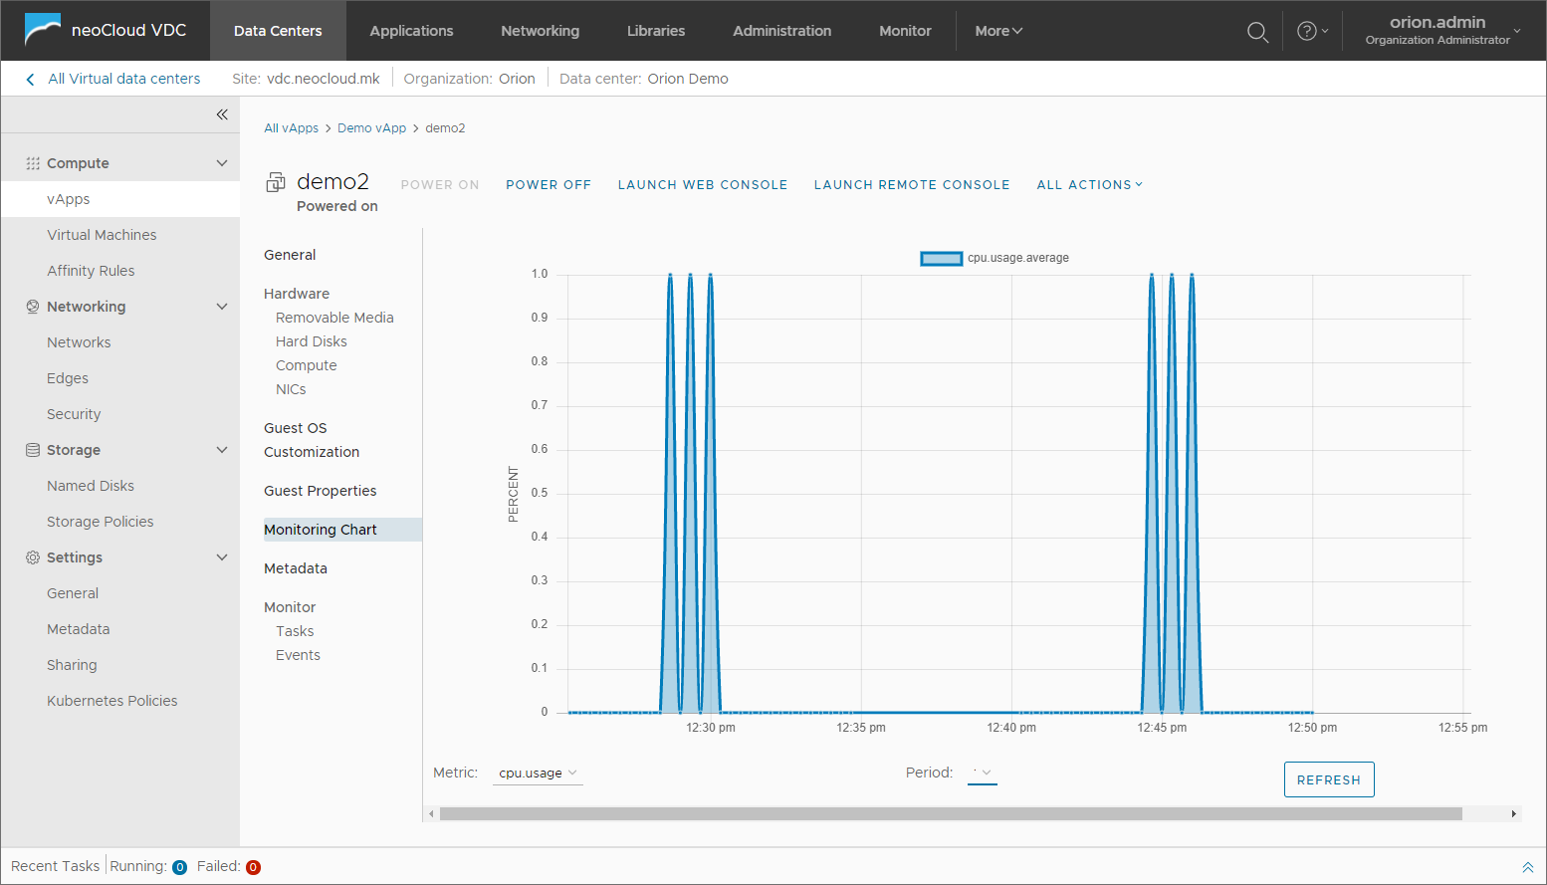Click the neoCloud VDC logo icon
The height and width of the screenshot is (885, 1547).
click(43, 30)
